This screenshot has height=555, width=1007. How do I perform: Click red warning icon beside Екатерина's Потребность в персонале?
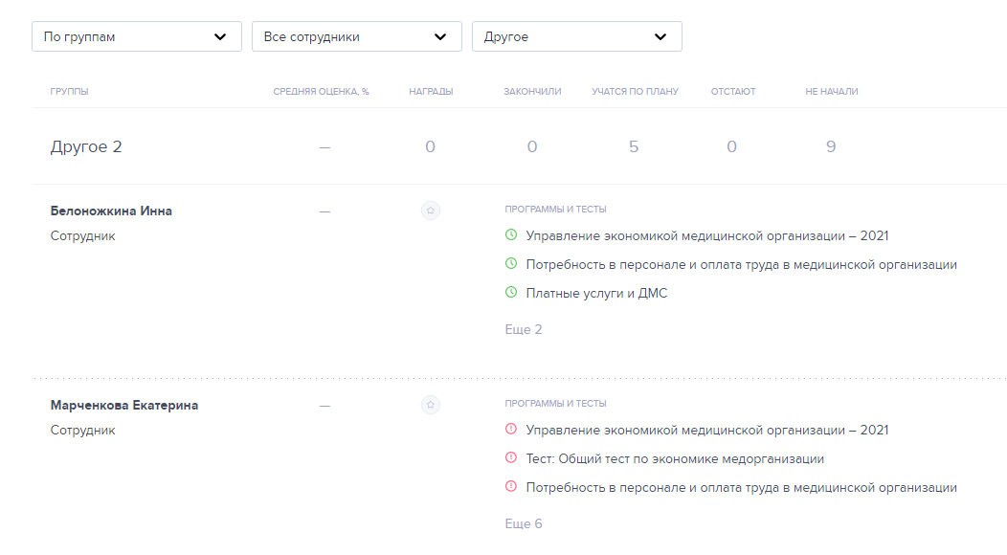[511, 487]
